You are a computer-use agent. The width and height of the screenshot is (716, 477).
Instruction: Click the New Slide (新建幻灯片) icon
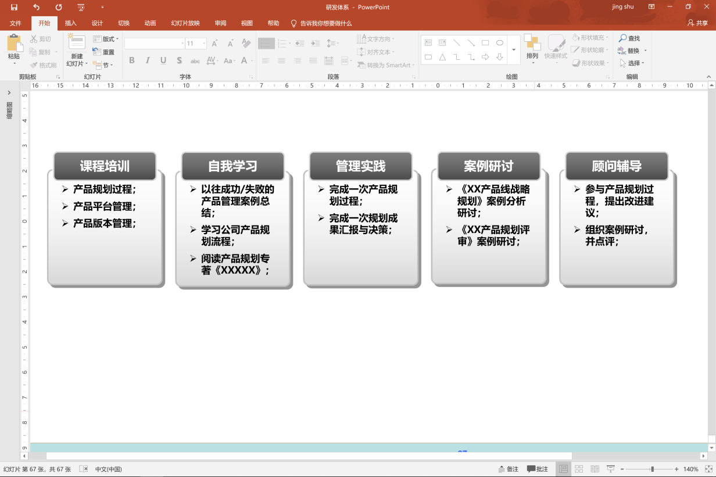[77, 43]
